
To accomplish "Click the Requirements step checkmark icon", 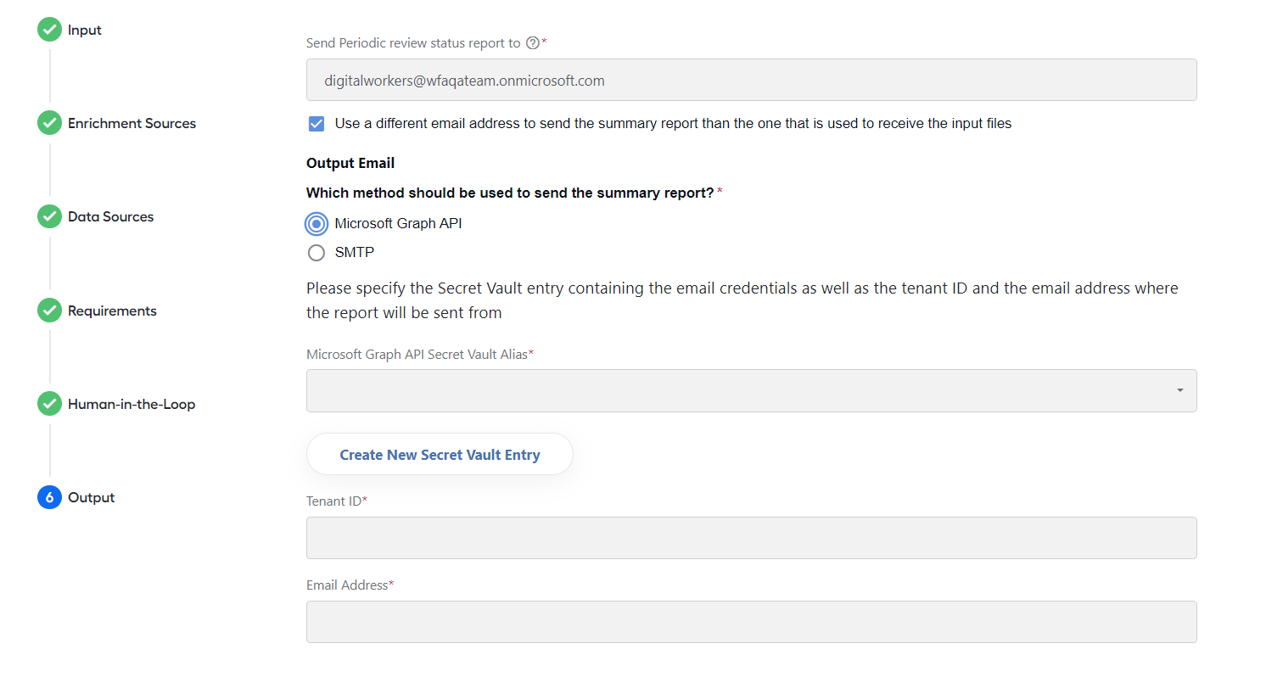I will pos(49,311).
